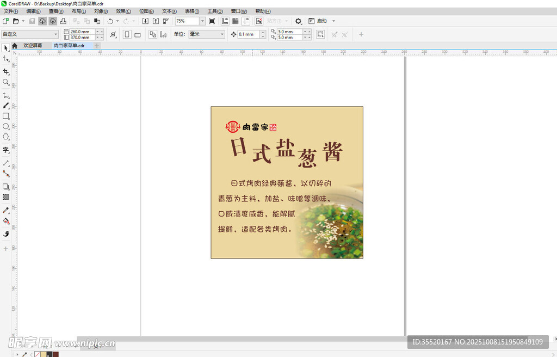The height and width of the screenshot is (357, 557).
Task: Choose the Interactive Fill bucket tool
Action: tap(6, 221)
